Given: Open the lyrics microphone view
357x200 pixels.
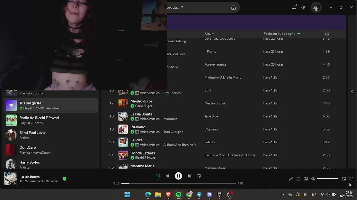Looking at the screenshot, I should (x=291, y=179).
